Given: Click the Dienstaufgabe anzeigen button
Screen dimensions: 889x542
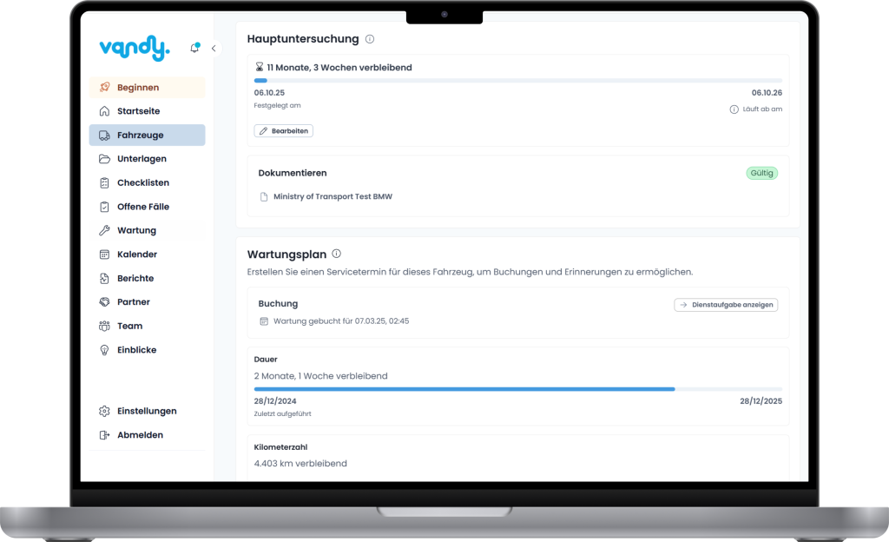Looking at the screenshot, I should click(x=726, y=305).
